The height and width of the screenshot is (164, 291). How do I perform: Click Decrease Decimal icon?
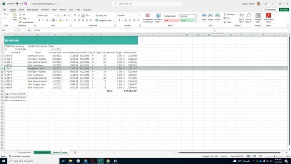click(138, 20)
